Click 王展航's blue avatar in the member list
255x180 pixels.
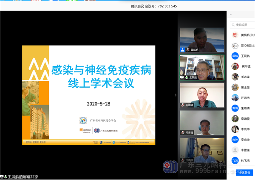[235, 56]
